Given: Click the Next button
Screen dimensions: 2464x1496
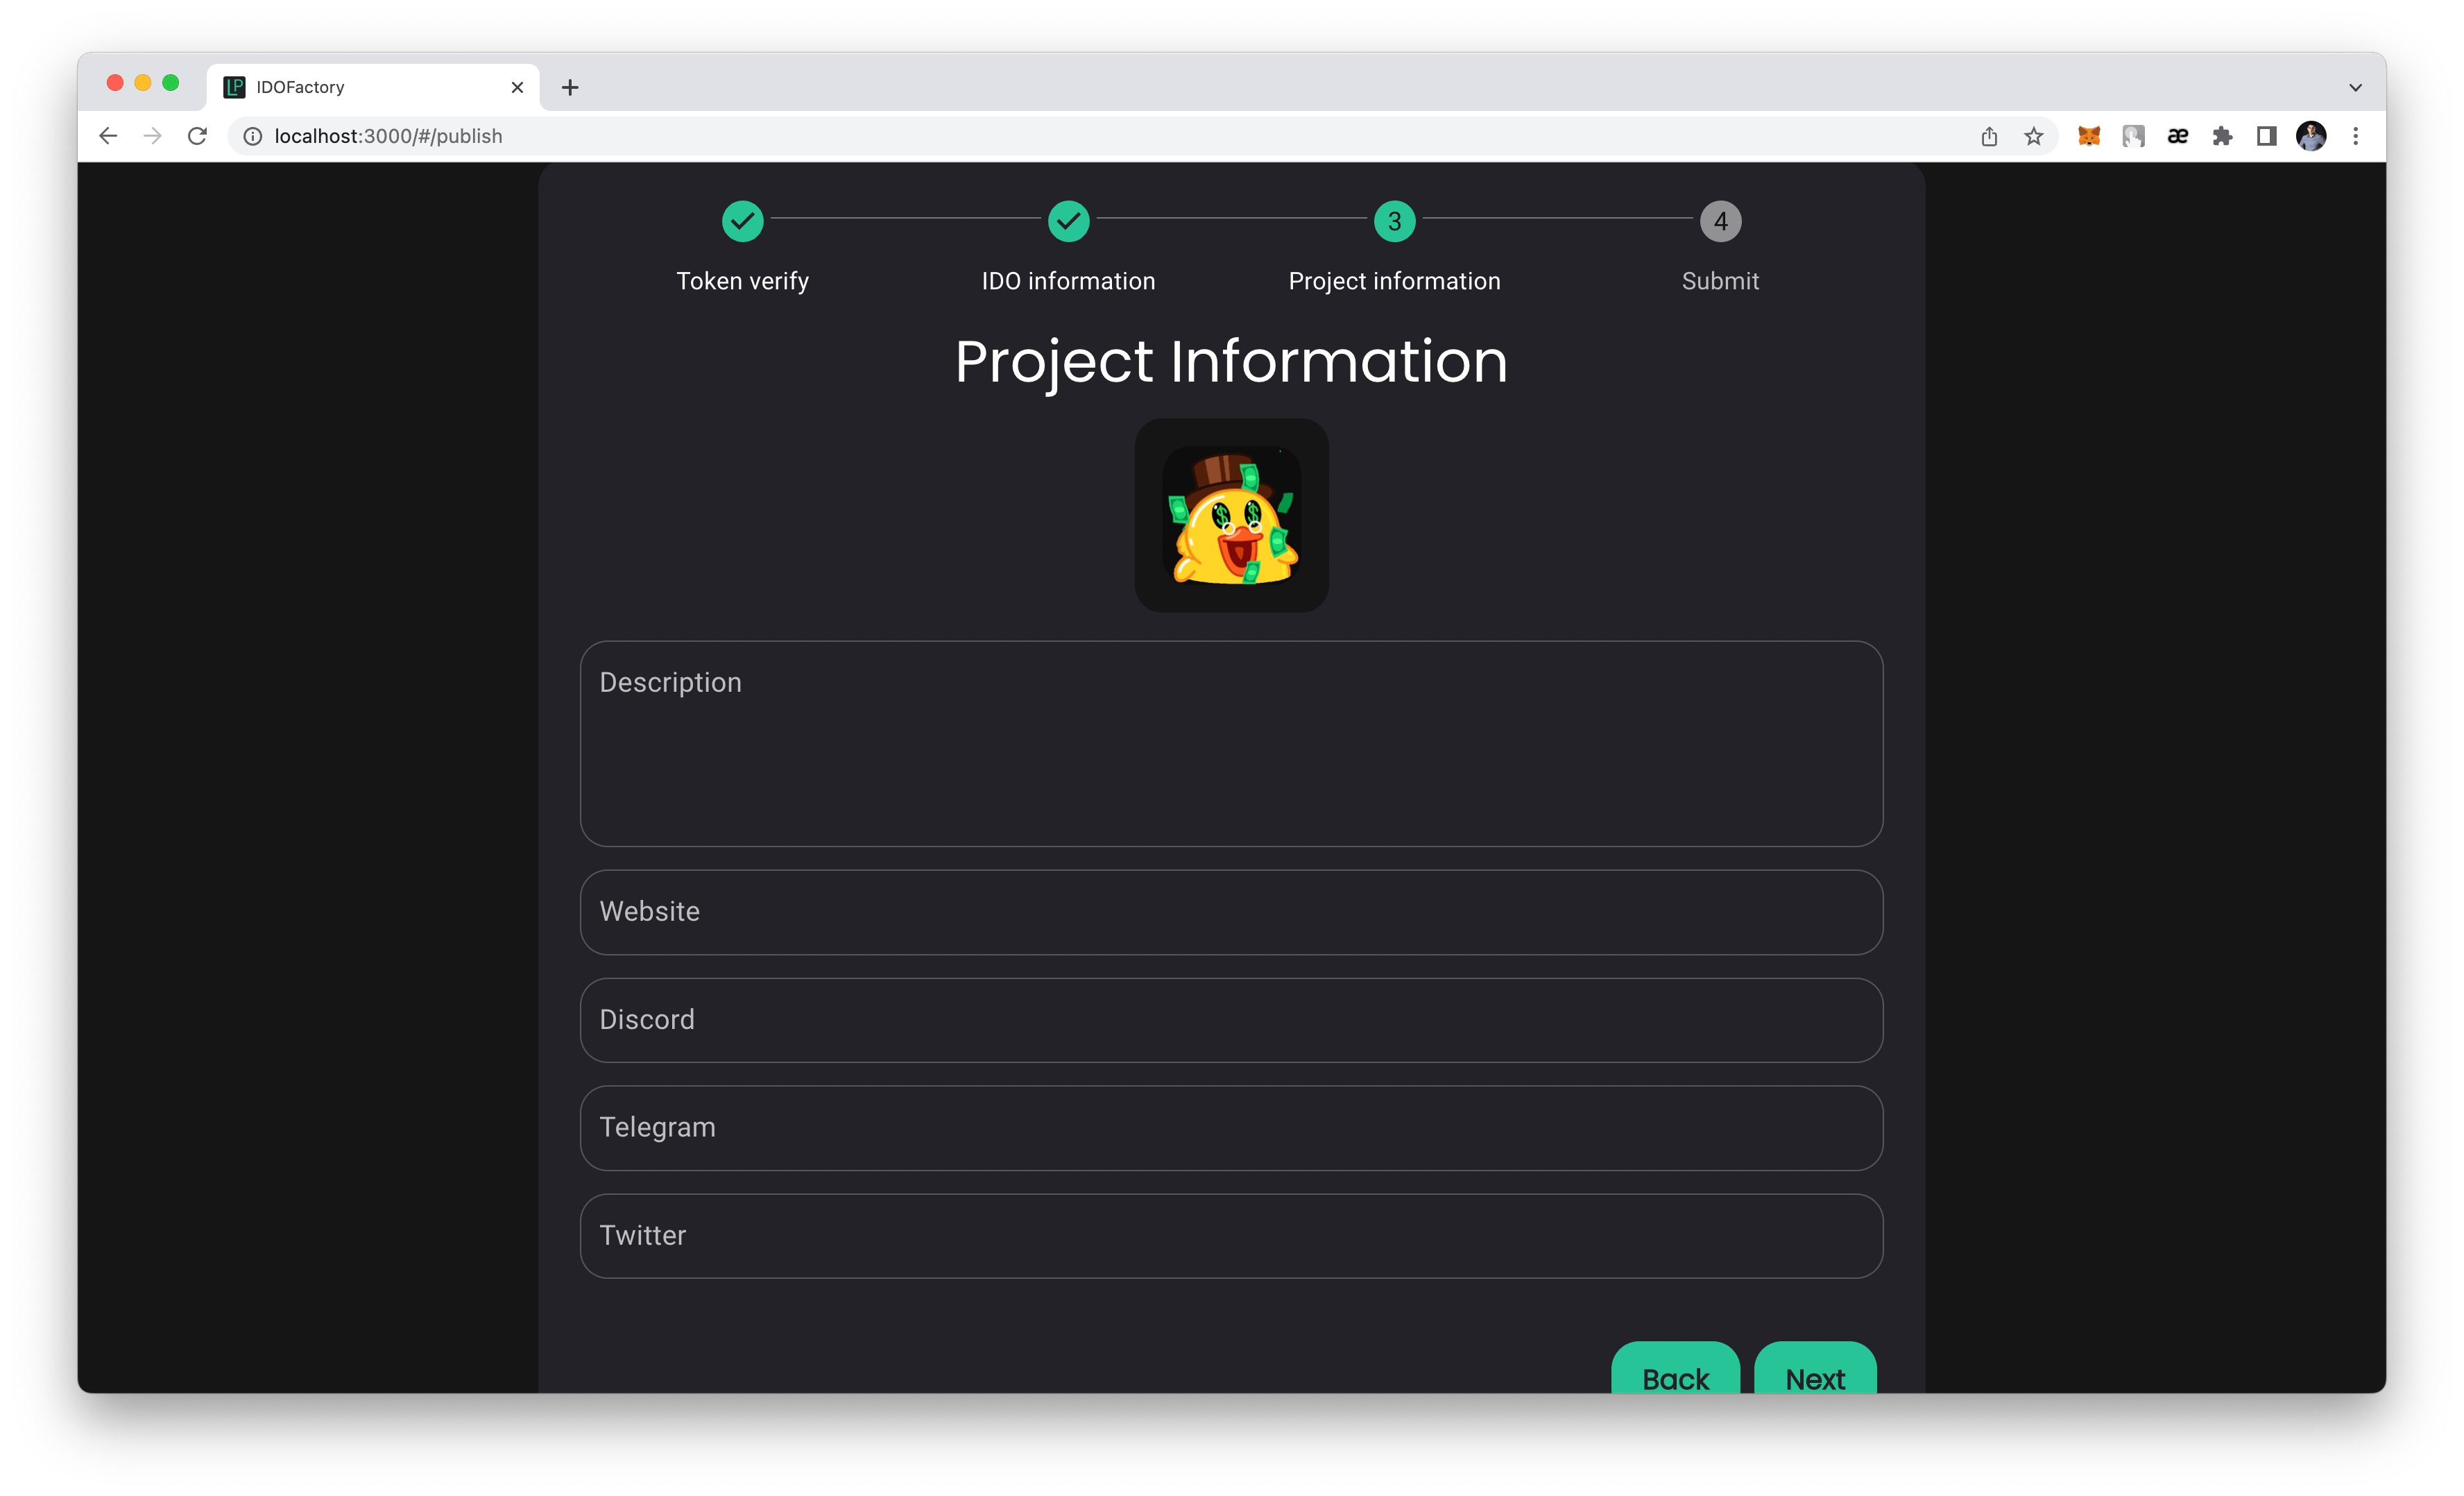Looking at the screenshot, I should point(1815,1377).
